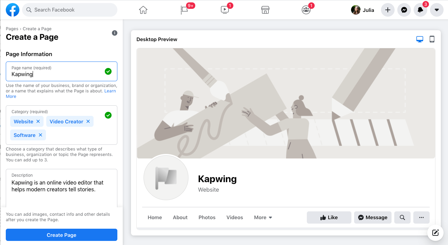Click the Desktop Preview heading
Viewport: 448px width, 245px height.
tap(157, 39)
